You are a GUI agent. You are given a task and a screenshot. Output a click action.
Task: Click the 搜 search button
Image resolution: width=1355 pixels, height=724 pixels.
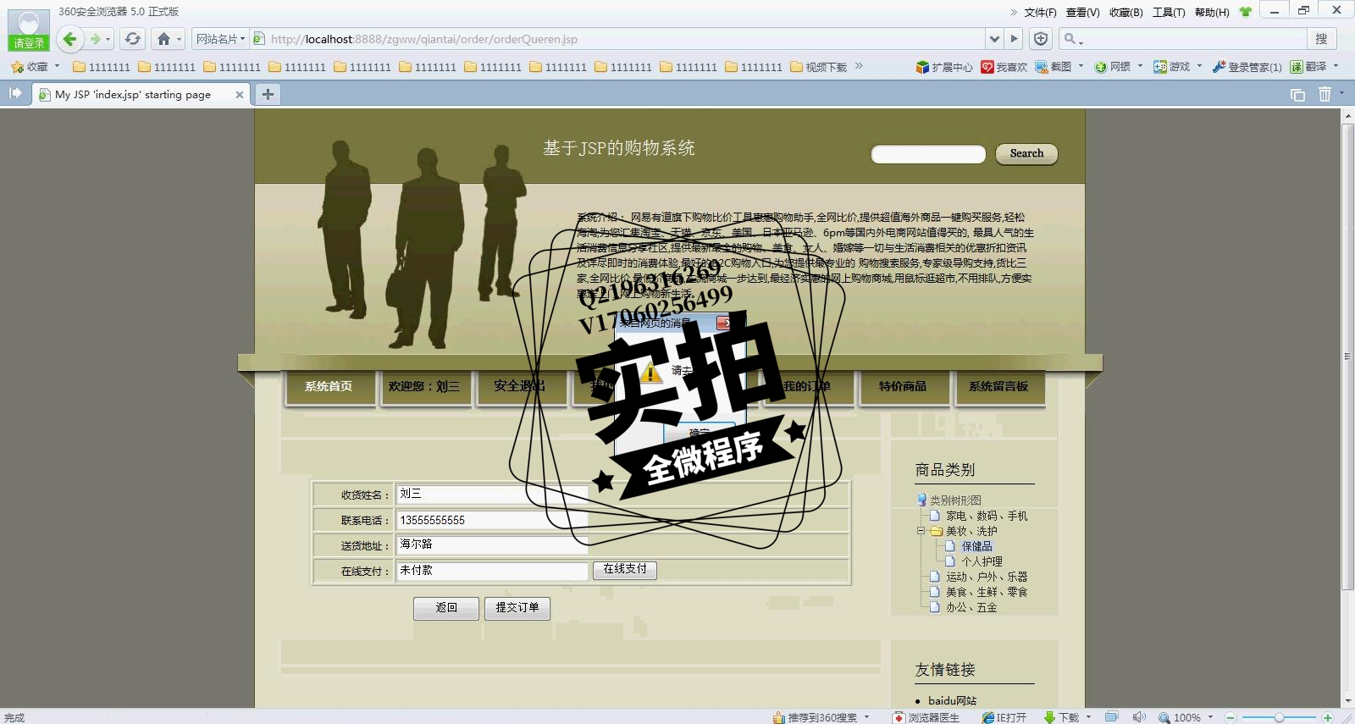[x=1321, y=39]
